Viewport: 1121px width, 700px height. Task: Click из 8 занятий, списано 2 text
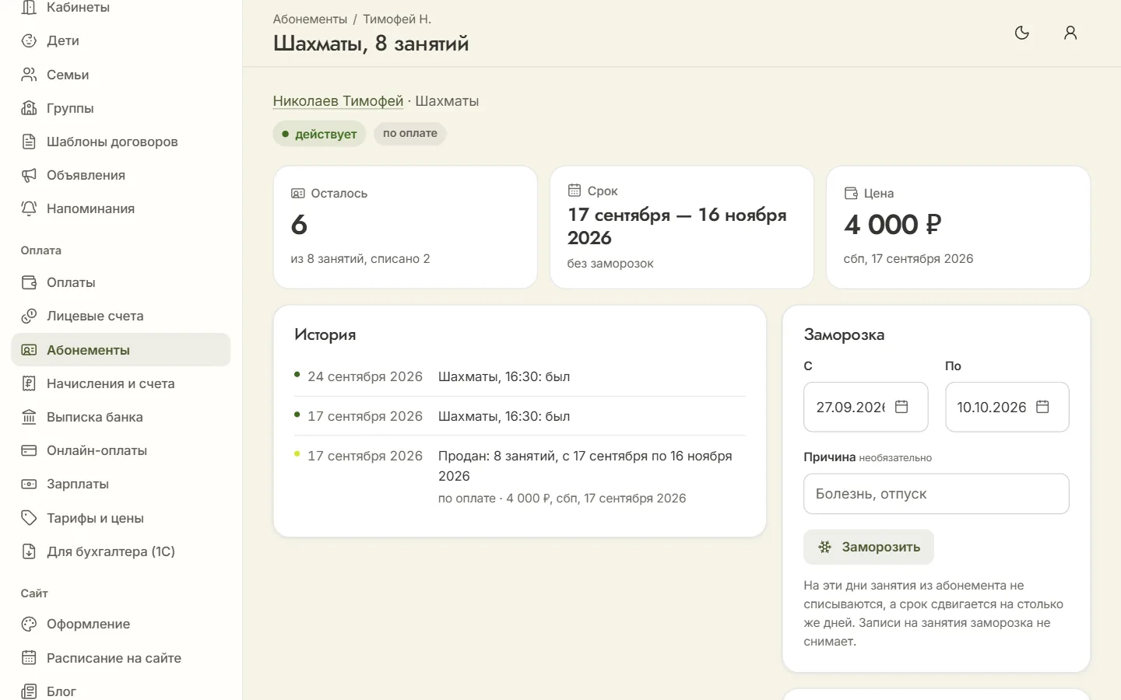tap(360, 259)
